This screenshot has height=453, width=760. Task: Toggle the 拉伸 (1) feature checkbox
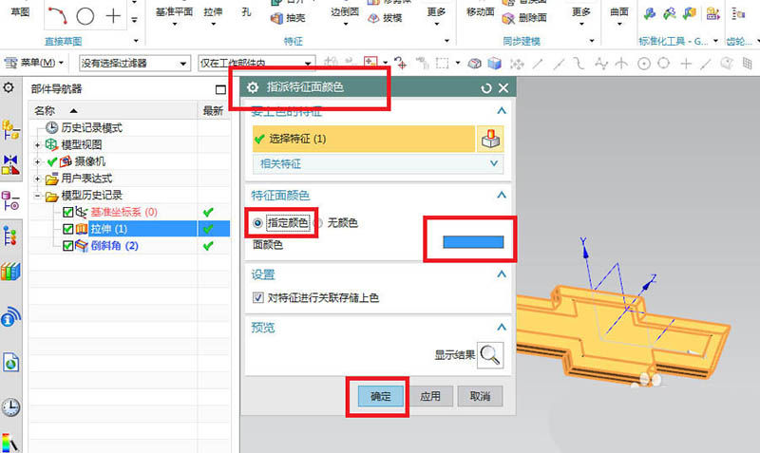(67, 229)
